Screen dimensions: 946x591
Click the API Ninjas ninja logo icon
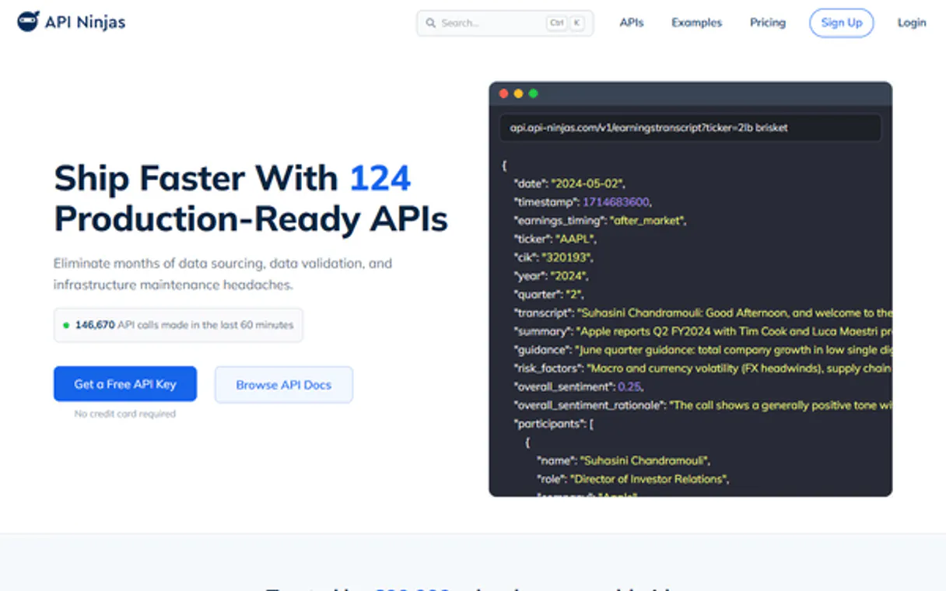pos(29,22)
